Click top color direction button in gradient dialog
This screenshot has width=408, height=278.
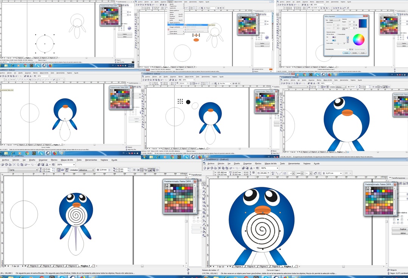[x=347, y=37]
